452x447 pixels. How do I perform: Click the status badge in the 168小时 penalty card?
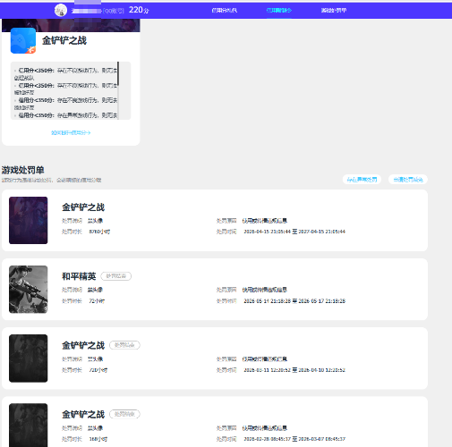tap(124, 414)
